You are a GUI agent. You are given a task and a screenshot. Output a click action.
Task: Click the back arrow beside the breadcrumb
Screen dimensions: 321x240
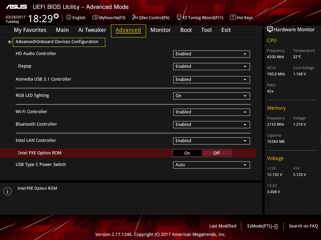(x=10, y=42)
